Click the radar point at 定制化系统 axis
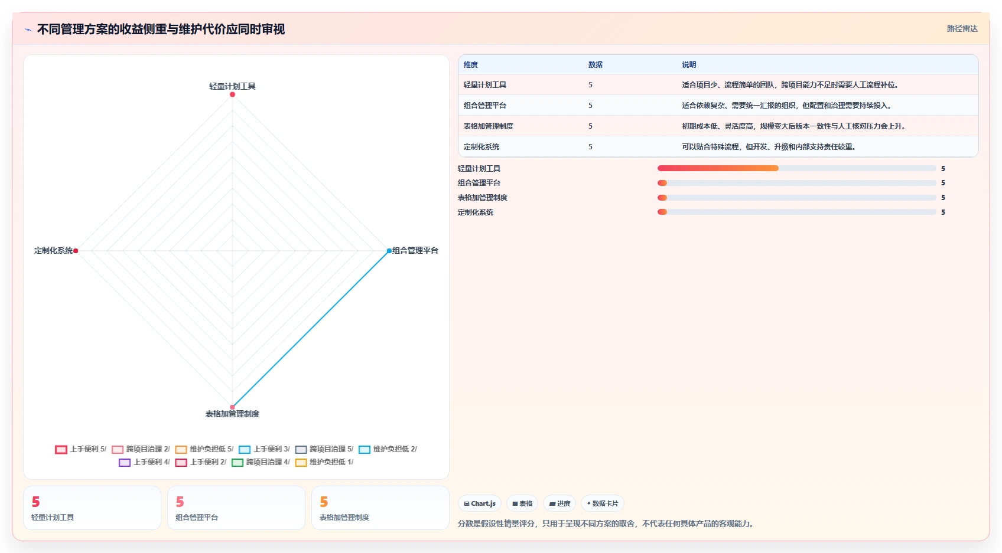This screenshot has height=553, width=1002. pyautogui.click(x=76, y=251)
